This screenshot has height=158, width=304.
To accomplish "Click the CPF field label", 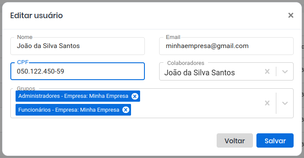I will point(22,62).
